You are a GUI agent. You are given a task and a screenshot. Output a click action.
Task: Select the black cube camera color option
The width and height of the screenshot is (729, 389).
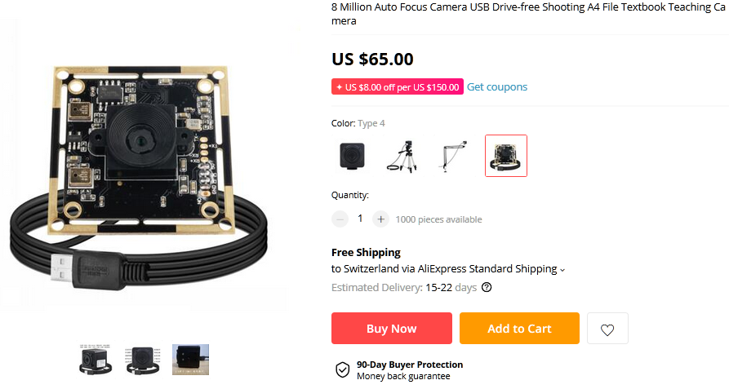(x=353, y=156)
